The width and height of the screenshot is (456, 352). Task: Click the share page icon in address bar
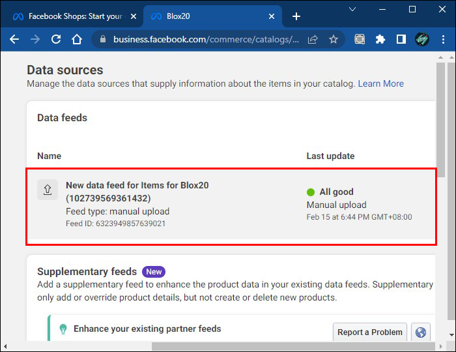(x=313, y=39)
